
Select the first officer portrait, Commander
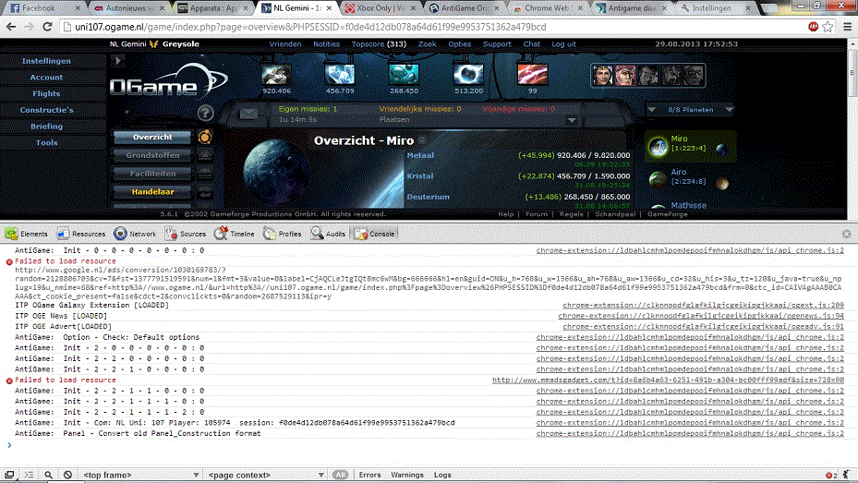tap(602, 76)
